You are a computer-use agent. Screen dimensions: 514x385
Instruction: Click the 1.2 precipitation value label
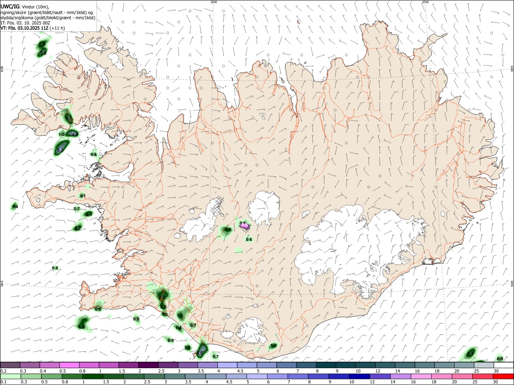tap(180, 316)
